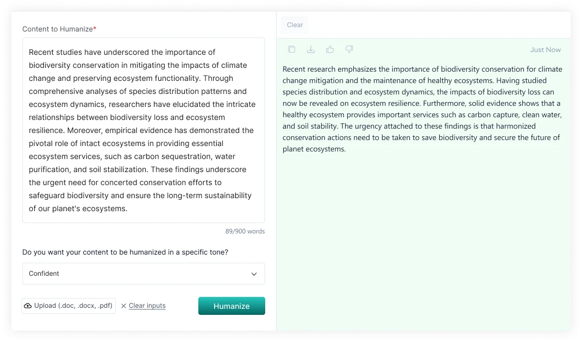This screenshot has width=582, height=342.
Task: Click the word 'Recent' in the input text
Action: tap(42, 52)
